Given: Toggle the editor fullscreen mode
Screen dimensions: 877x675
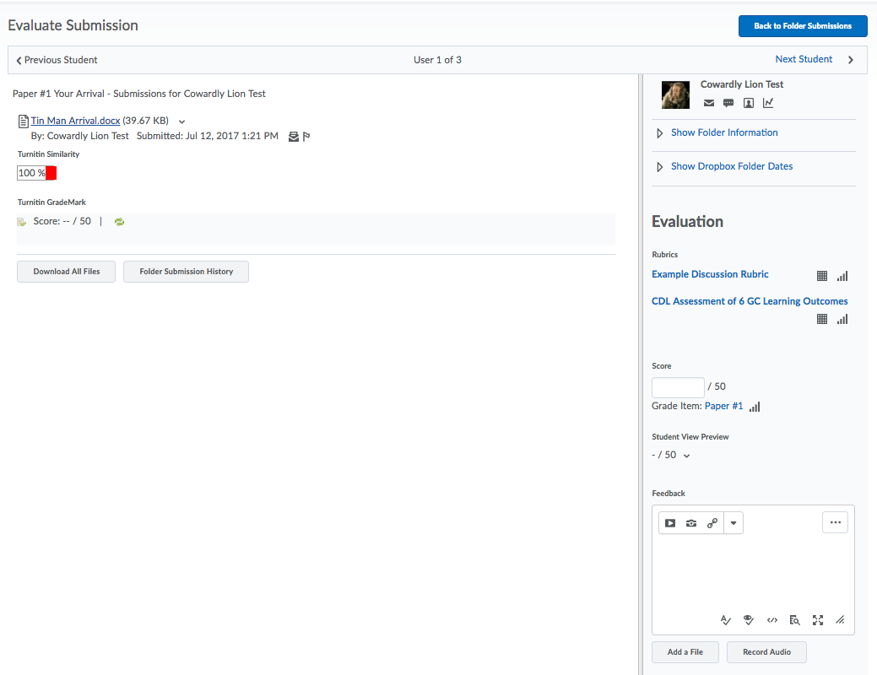Looking at the screenshot, I should pos(817,619).
